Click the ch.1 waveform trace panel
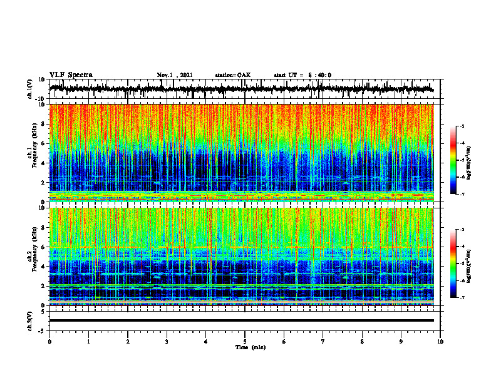 coord(244,89)
